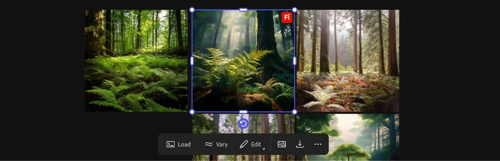The height and width of the screenshot is (161, 500).
Task: Click the bottom-left corner selection handle
Action: [192, 112]
